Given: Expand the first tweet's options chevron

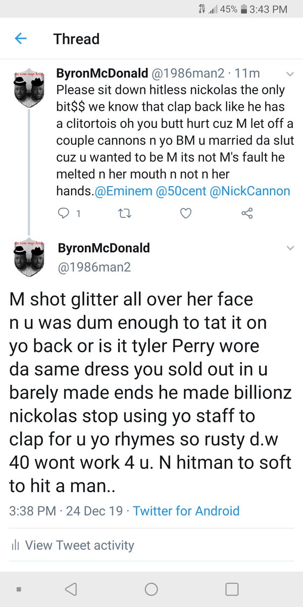Looking at the screenshot, I should click(290, 74).
